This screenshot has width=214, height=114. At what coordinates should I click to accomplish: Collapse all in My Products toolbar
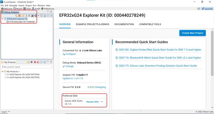[x=41, y=62]
